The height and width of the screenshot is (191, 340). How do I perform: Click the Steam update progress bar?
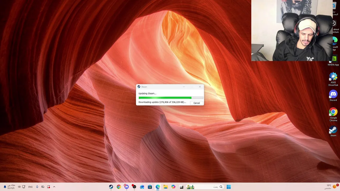[x=171, y=98]
